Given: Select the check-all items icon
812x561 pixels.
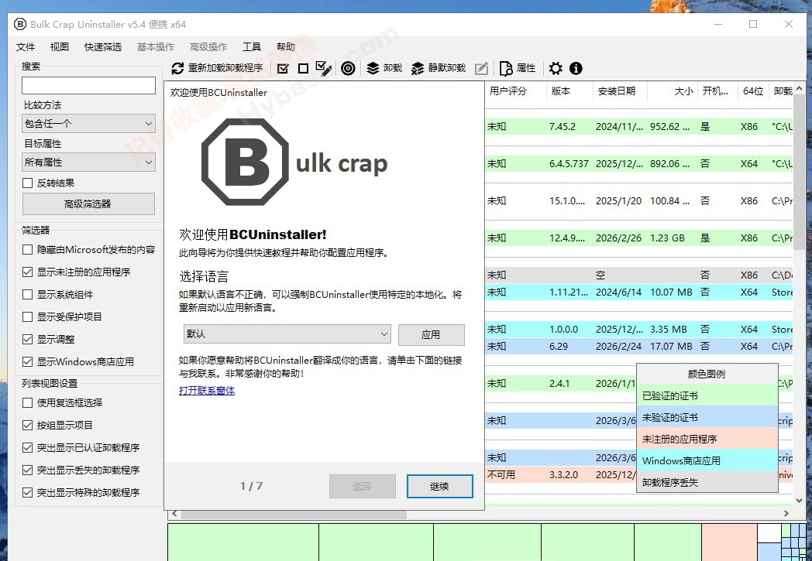Looking at the screenshot, I should [x=284, y=68].
